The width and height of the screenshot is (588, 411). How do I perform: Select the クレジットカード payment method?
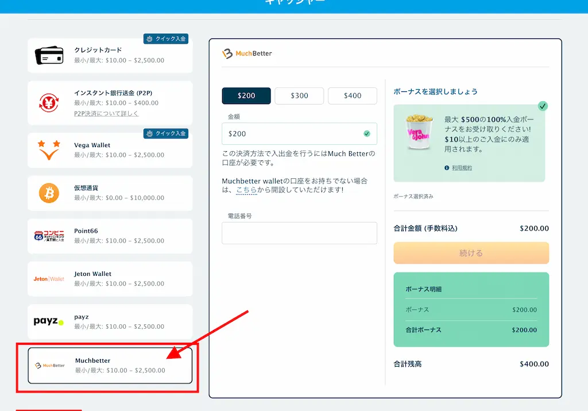110,55
